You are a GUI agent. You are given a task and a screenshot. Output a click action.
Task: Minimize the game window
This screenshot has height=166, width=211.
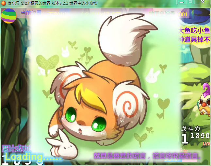[x=182, y=2]
